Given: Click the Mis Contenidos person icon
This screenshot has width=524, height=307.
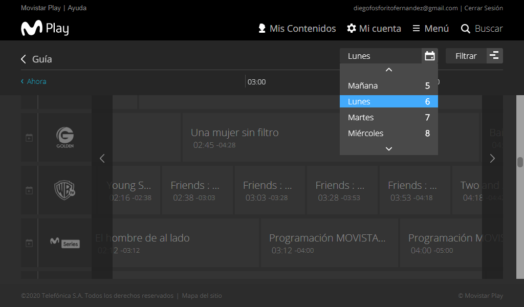Looking at the screenshot, I should coord(262,28).
